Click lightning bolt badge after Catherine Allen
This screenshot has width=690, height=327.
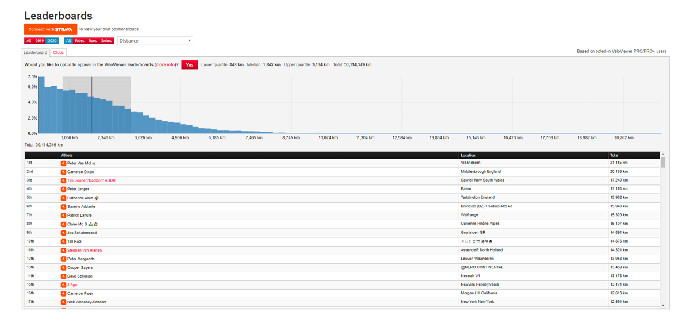[97, 198]
